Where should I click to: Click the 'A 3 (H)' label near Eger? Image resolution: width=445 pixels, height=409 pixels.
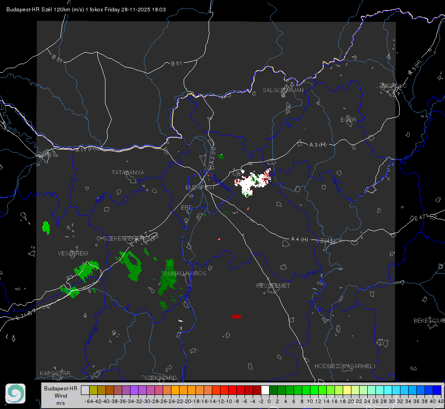pyautogui.click(x=318, y=145)
